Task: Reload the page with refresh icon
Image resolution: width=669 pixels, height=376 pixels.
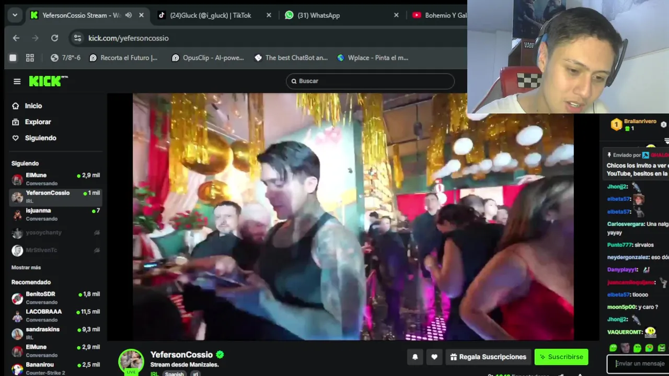Action: pyautogui.click(x=54, y=38)
